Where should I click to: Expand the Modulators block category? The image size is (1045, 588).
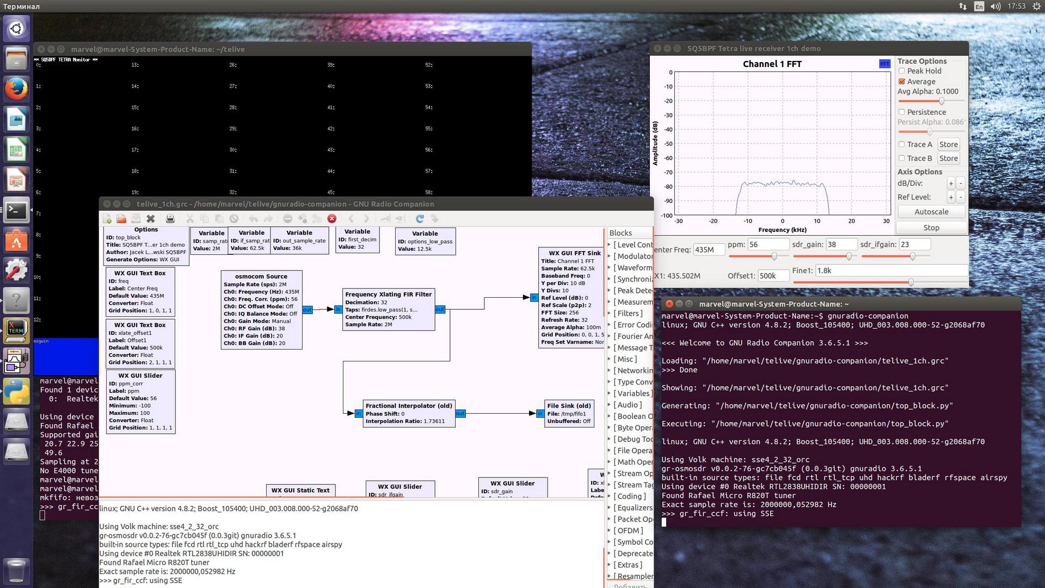(x=610, y=256)
